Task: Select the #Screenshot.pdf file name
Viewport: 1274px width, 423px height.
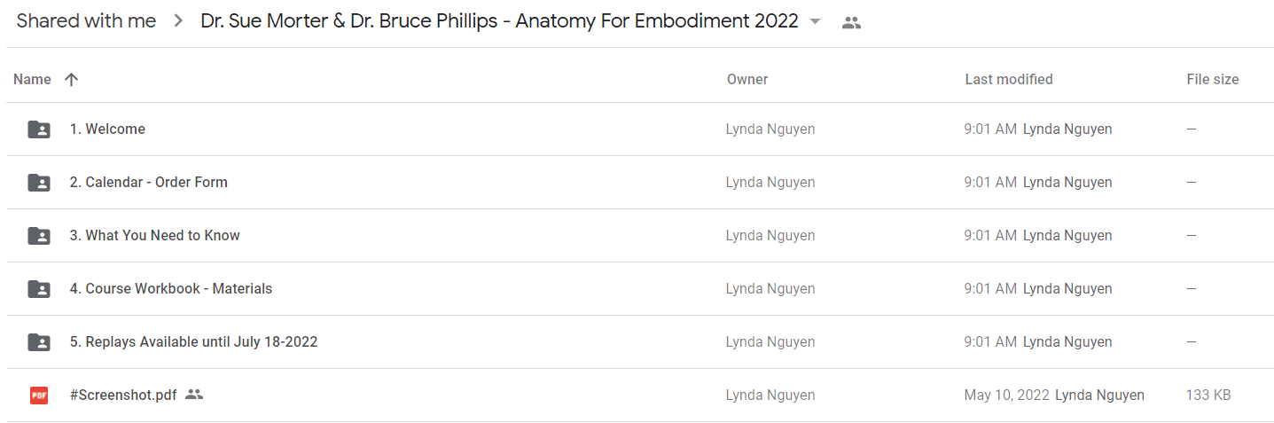Action: pyautogui.click(x=123, y=396)
